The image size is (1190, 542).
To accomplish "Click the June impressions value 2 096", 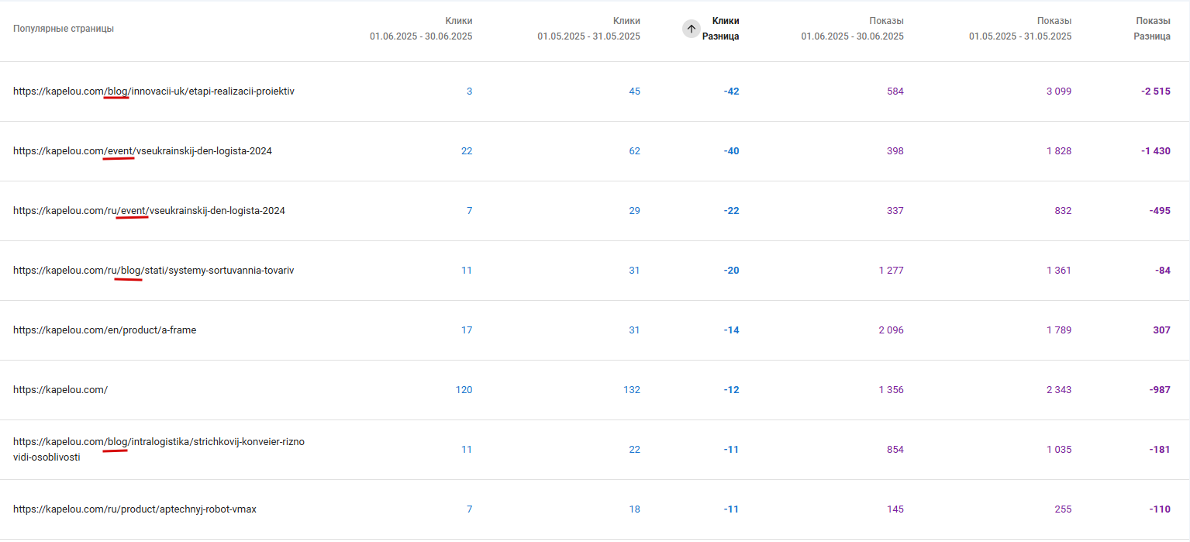I will [892, 330].
